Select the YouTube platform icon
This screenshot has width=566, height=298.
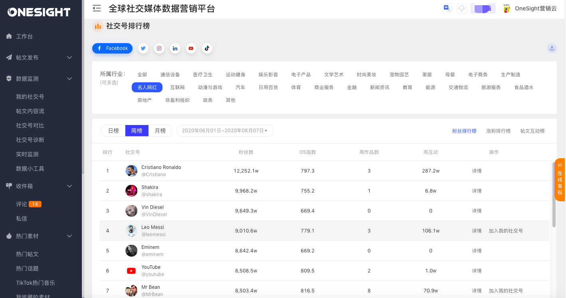pos(191,48)
